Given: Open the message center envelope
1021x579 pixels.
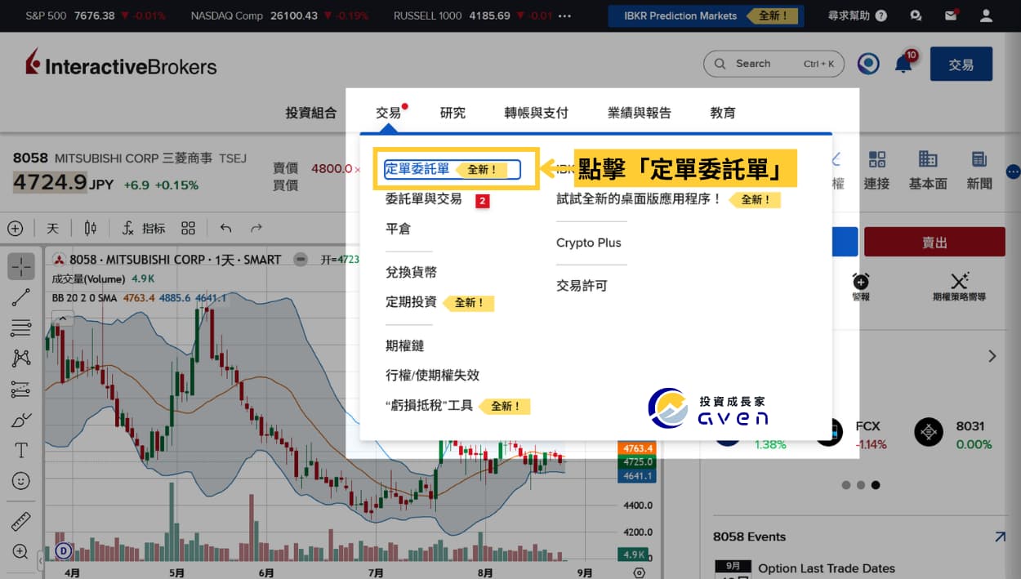Looking at the screenshot, I should 951,16.
